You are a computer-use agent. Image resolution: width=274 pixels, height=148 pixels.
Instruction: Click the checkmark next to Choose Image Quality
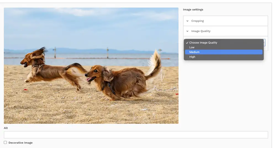click(x=187, y=43)
